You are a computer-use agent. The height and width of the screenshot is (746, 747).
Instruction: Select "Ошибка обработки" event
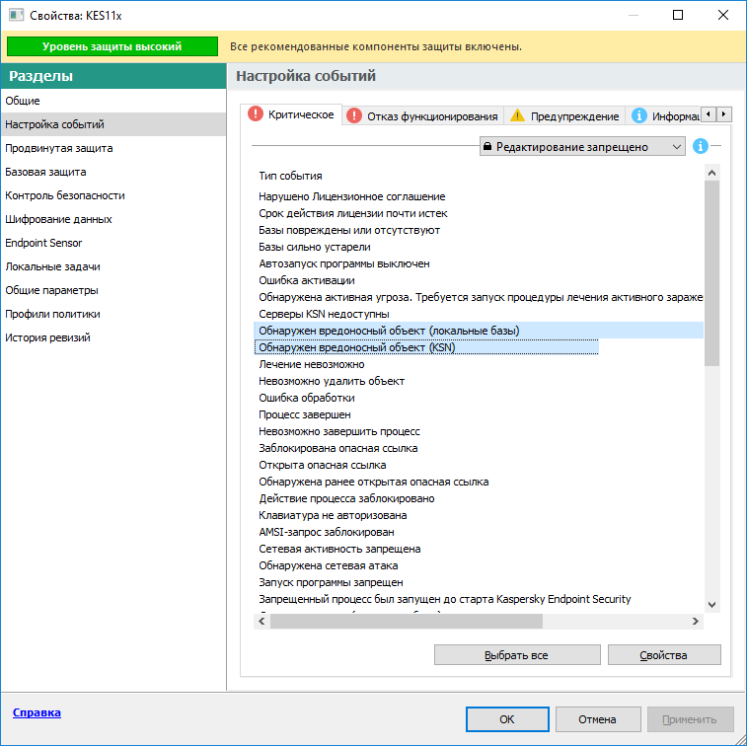(x=479, y=398)
